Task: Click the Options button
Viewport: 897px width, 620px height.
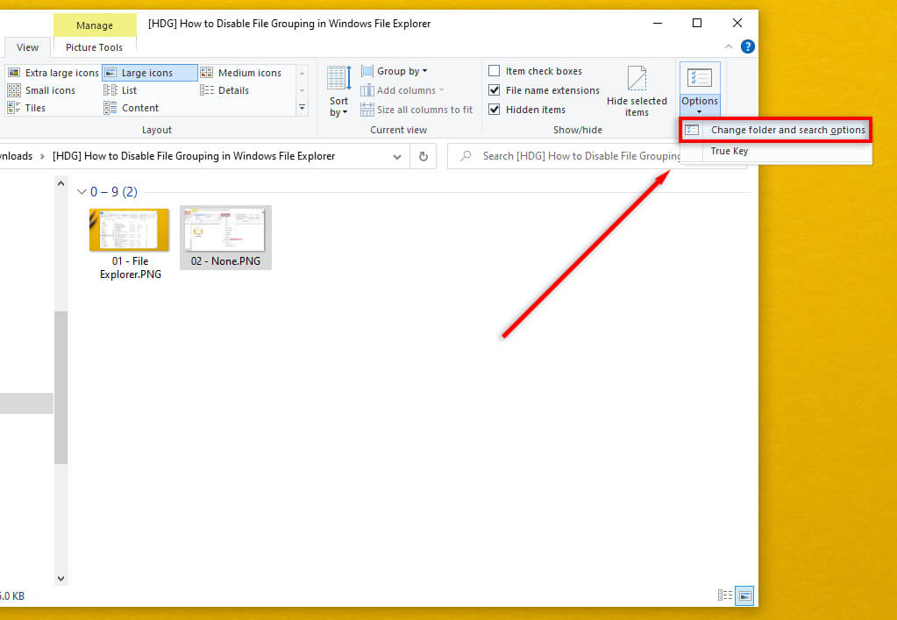Action: click(x=699, y=90)
